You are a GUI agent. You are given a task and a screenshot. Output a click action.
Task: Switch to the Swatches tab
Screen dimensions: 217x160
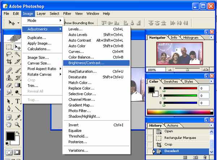[x=171, y=82]
